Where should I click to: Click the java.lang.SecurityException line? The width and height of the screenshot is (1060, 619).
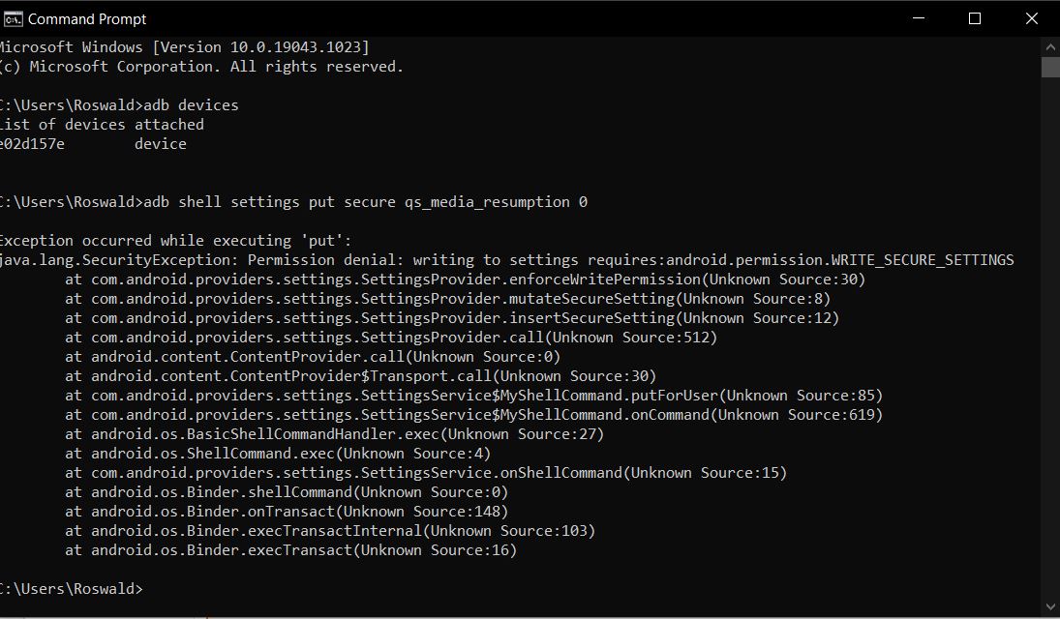[507, 260]
